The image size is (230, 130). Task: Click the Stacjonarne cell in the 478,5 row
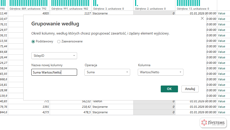point(112,112)
